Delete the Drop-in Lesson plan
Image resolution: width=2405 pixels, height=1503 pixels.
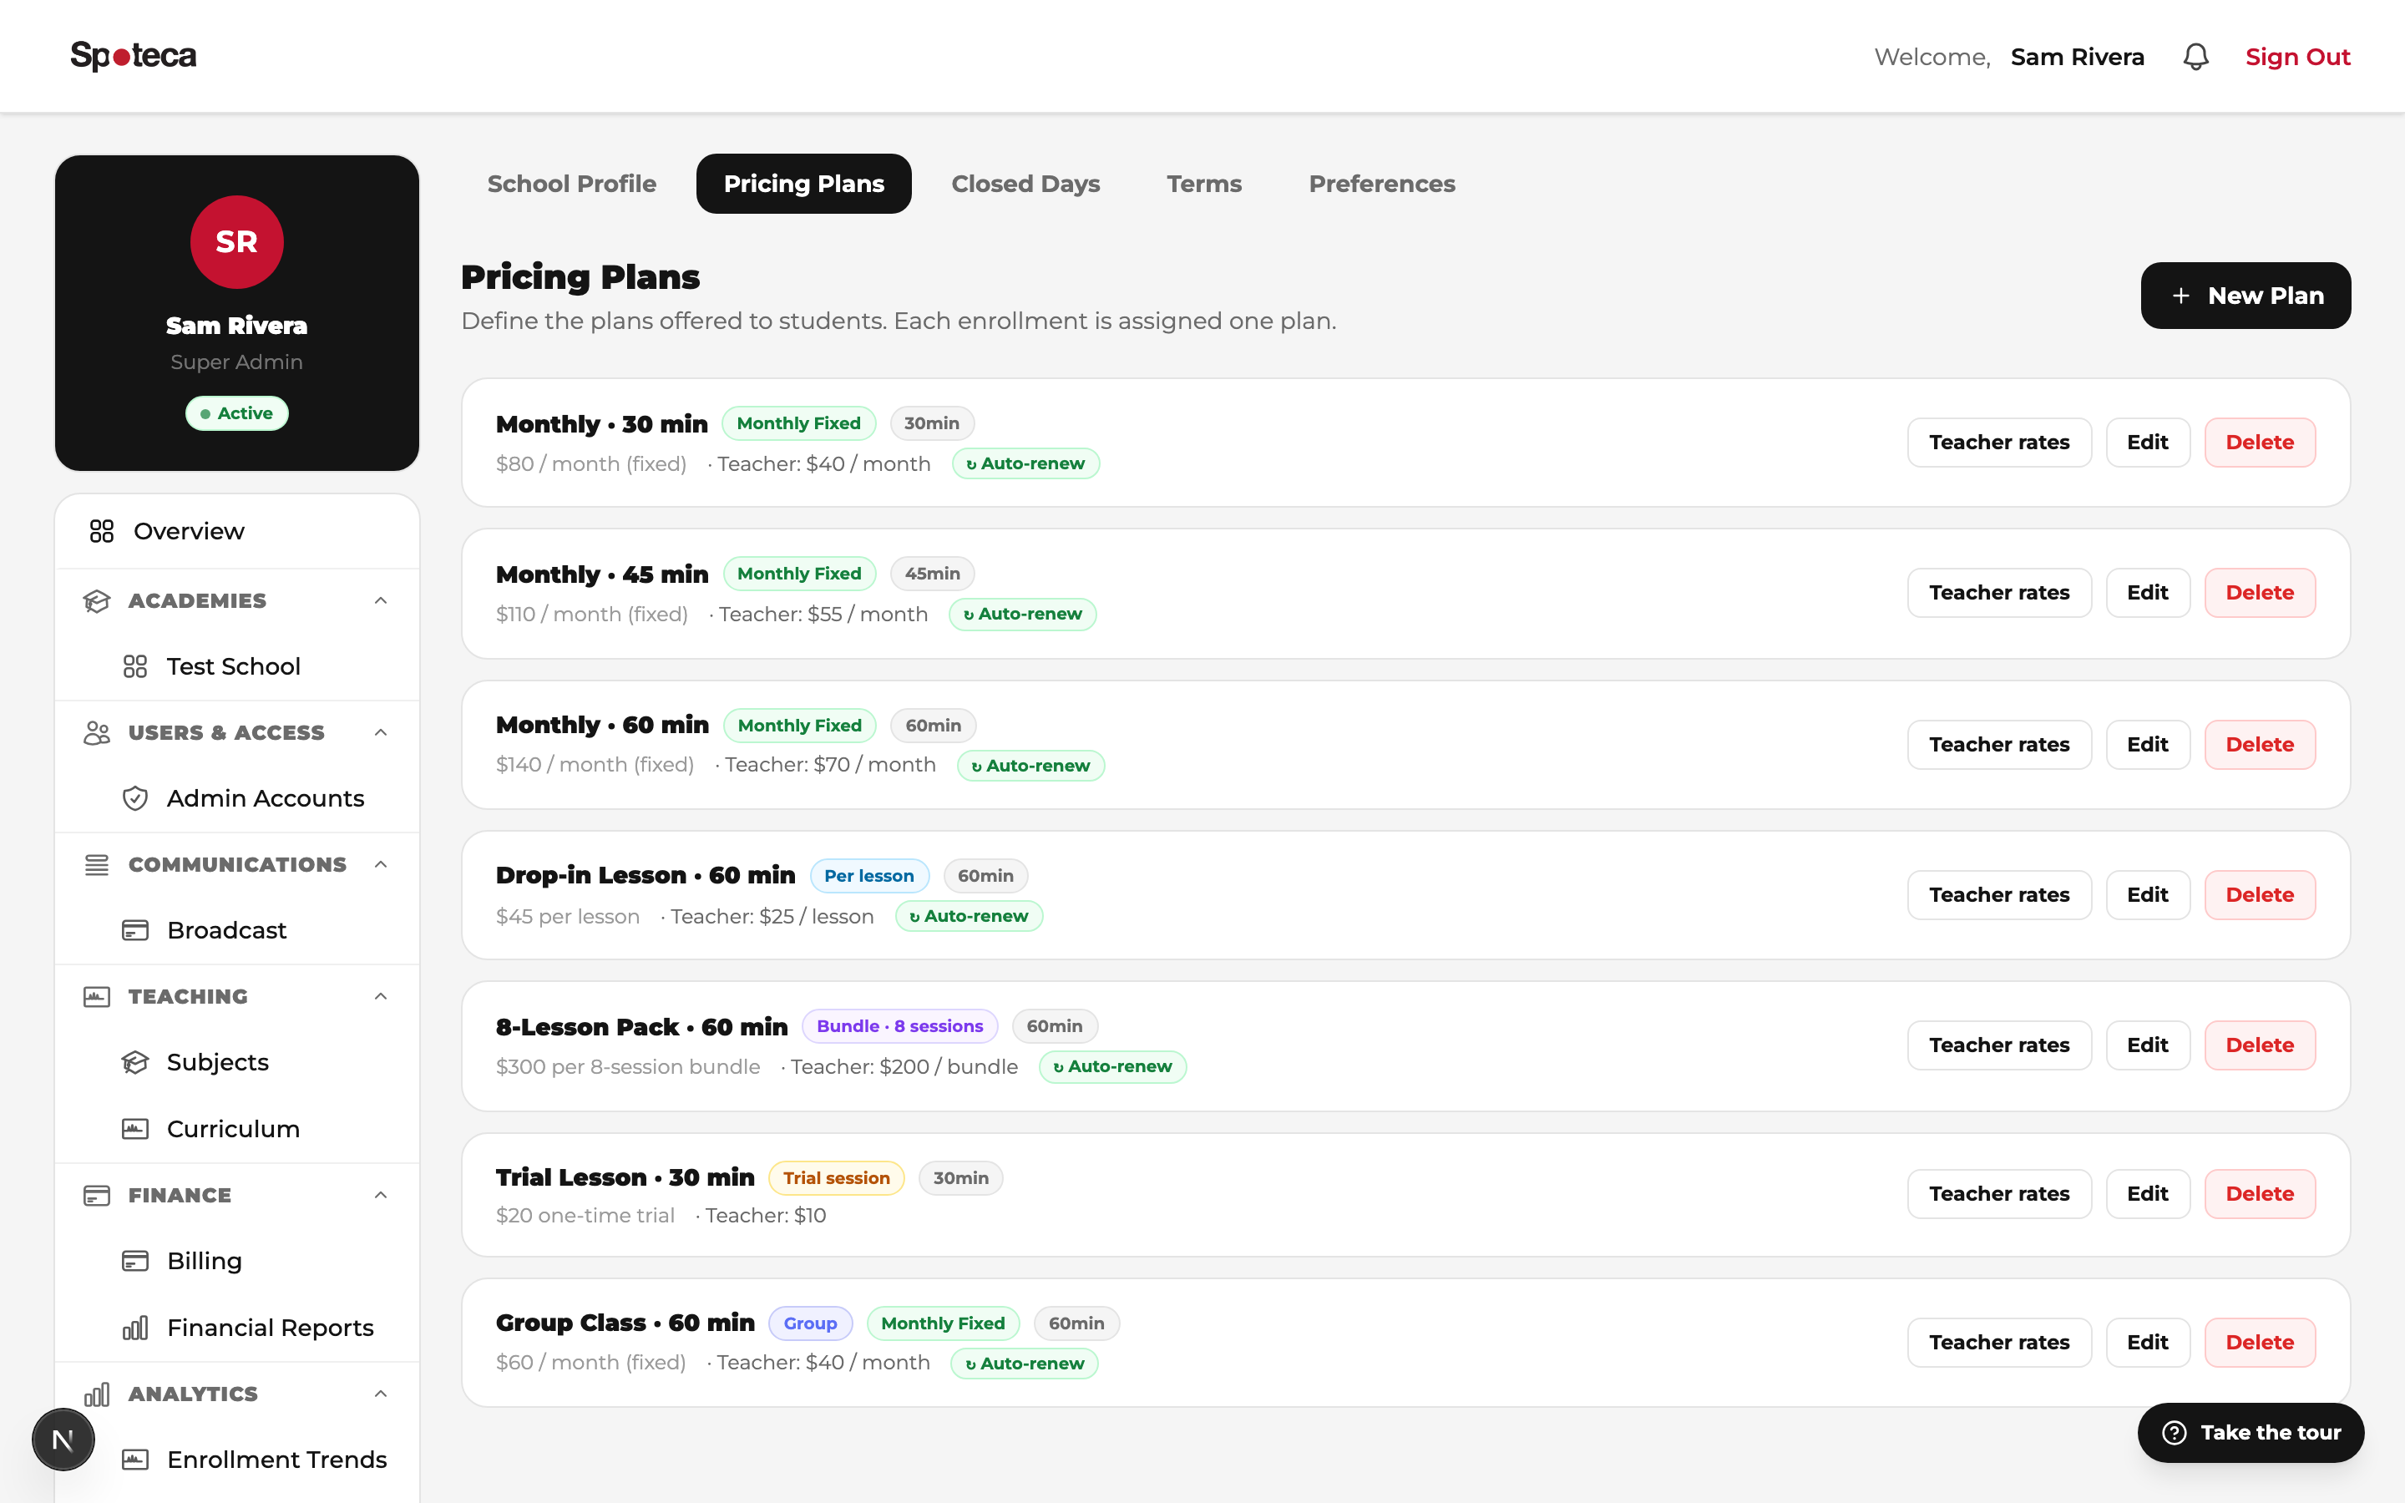coord(2259,894)
